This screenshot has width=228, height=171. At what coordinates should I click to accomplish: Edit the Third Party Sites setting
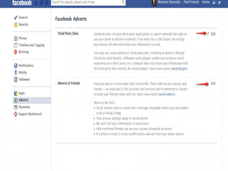coord(213,34)
